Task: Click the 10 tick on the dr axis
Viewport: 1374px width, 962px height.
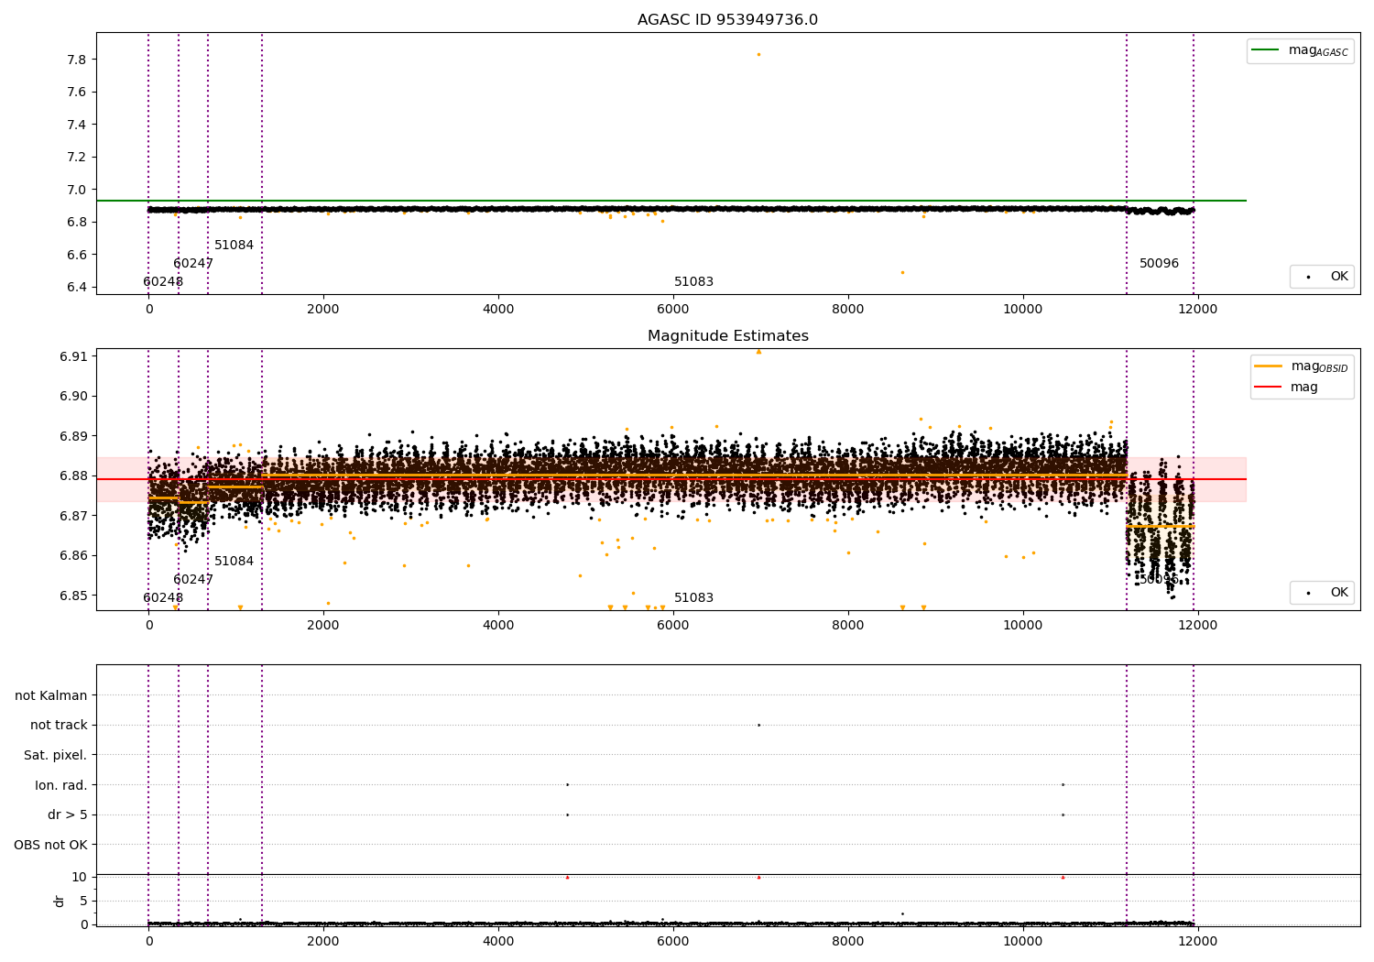Action: [80, 877]
